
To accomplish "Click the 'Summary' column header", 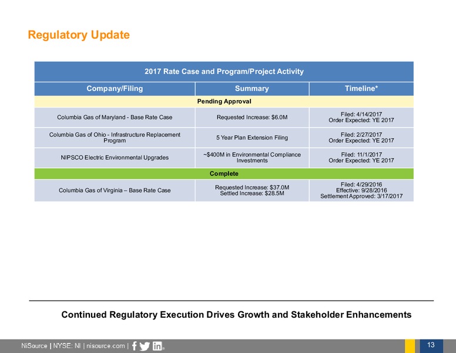I will (x=252, y=89).
